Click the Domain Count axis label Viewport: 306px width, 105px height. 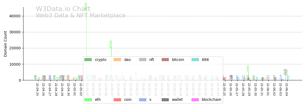click(6, 44)
